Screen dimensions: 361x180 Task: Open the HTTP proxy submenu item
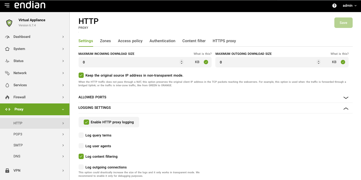click(x=35, y=123)
